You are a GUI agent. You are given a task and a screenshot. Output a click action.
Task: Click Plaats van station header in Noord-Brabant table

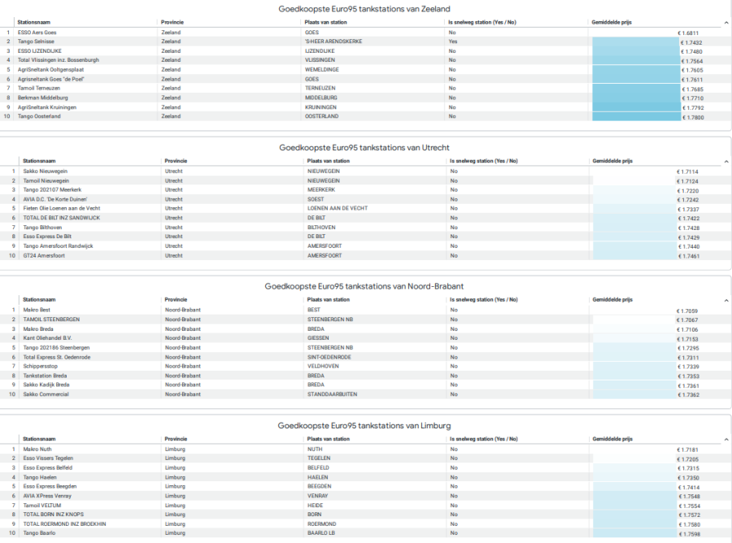pos(329,299)
